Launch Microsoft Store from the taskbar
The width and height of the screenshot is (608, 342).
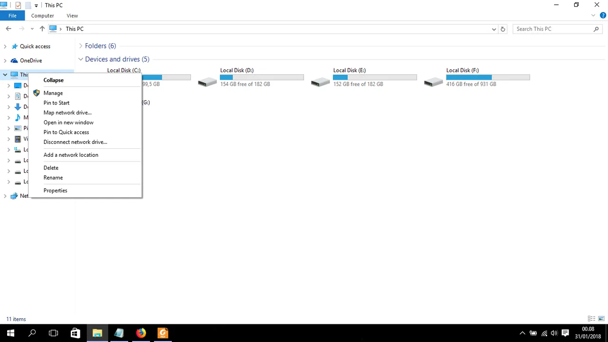tap(75, 333)
